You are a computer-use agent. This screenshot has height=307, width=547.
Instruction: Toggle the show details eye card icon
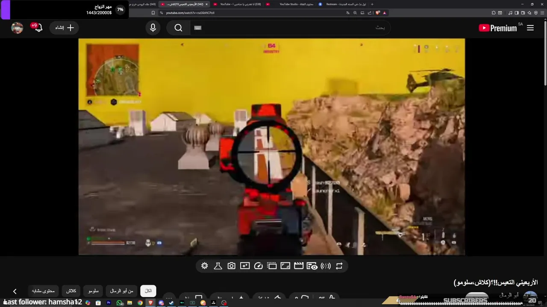click(x=312, y=266)
